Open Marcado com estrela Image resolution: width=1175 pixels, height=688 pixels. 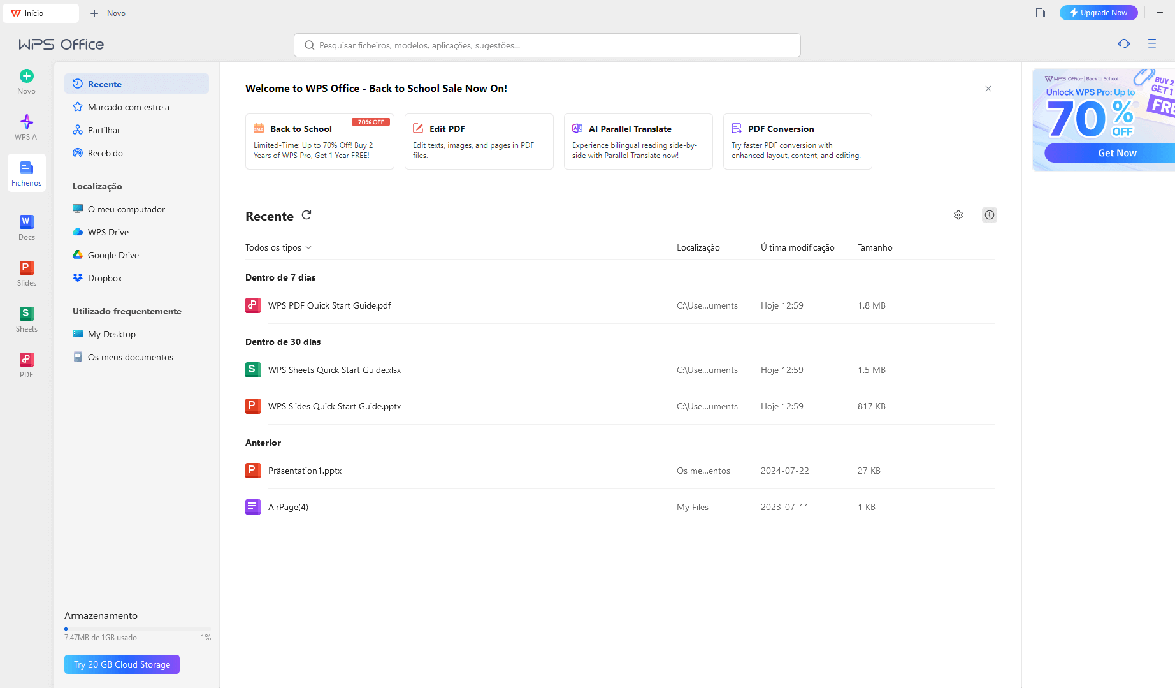click(x=136, y=107)
